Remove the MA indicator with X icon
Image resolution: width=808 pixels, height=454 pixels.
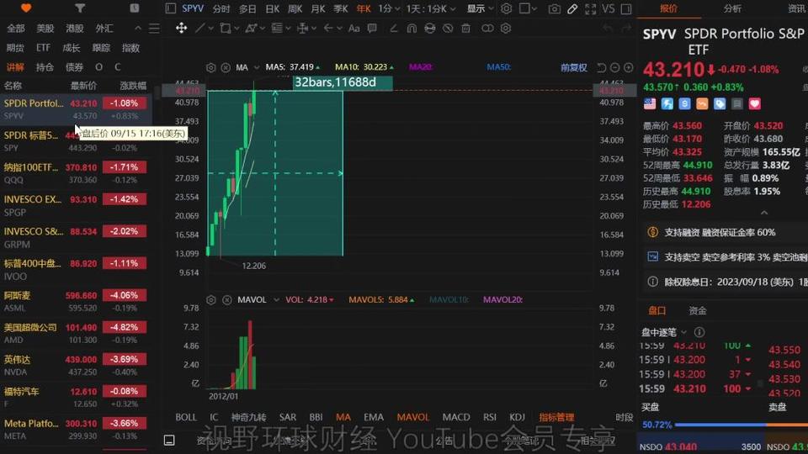point(226,67)
